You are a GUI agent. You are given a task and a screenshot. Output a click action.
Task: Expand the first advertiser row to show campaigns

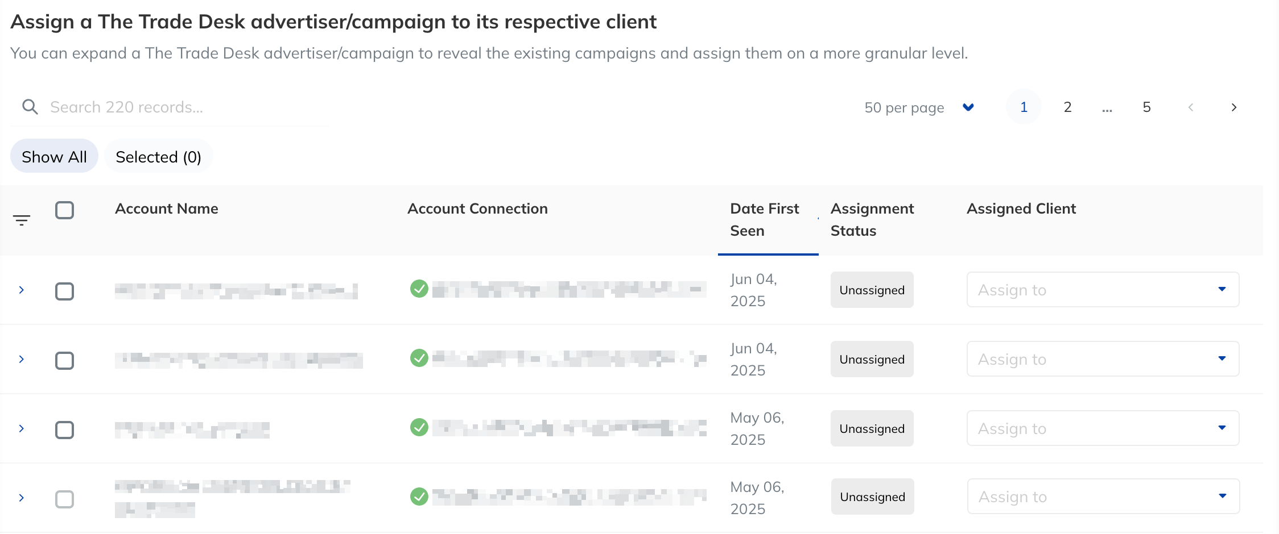pyautogui.click(x=22, y=290)
